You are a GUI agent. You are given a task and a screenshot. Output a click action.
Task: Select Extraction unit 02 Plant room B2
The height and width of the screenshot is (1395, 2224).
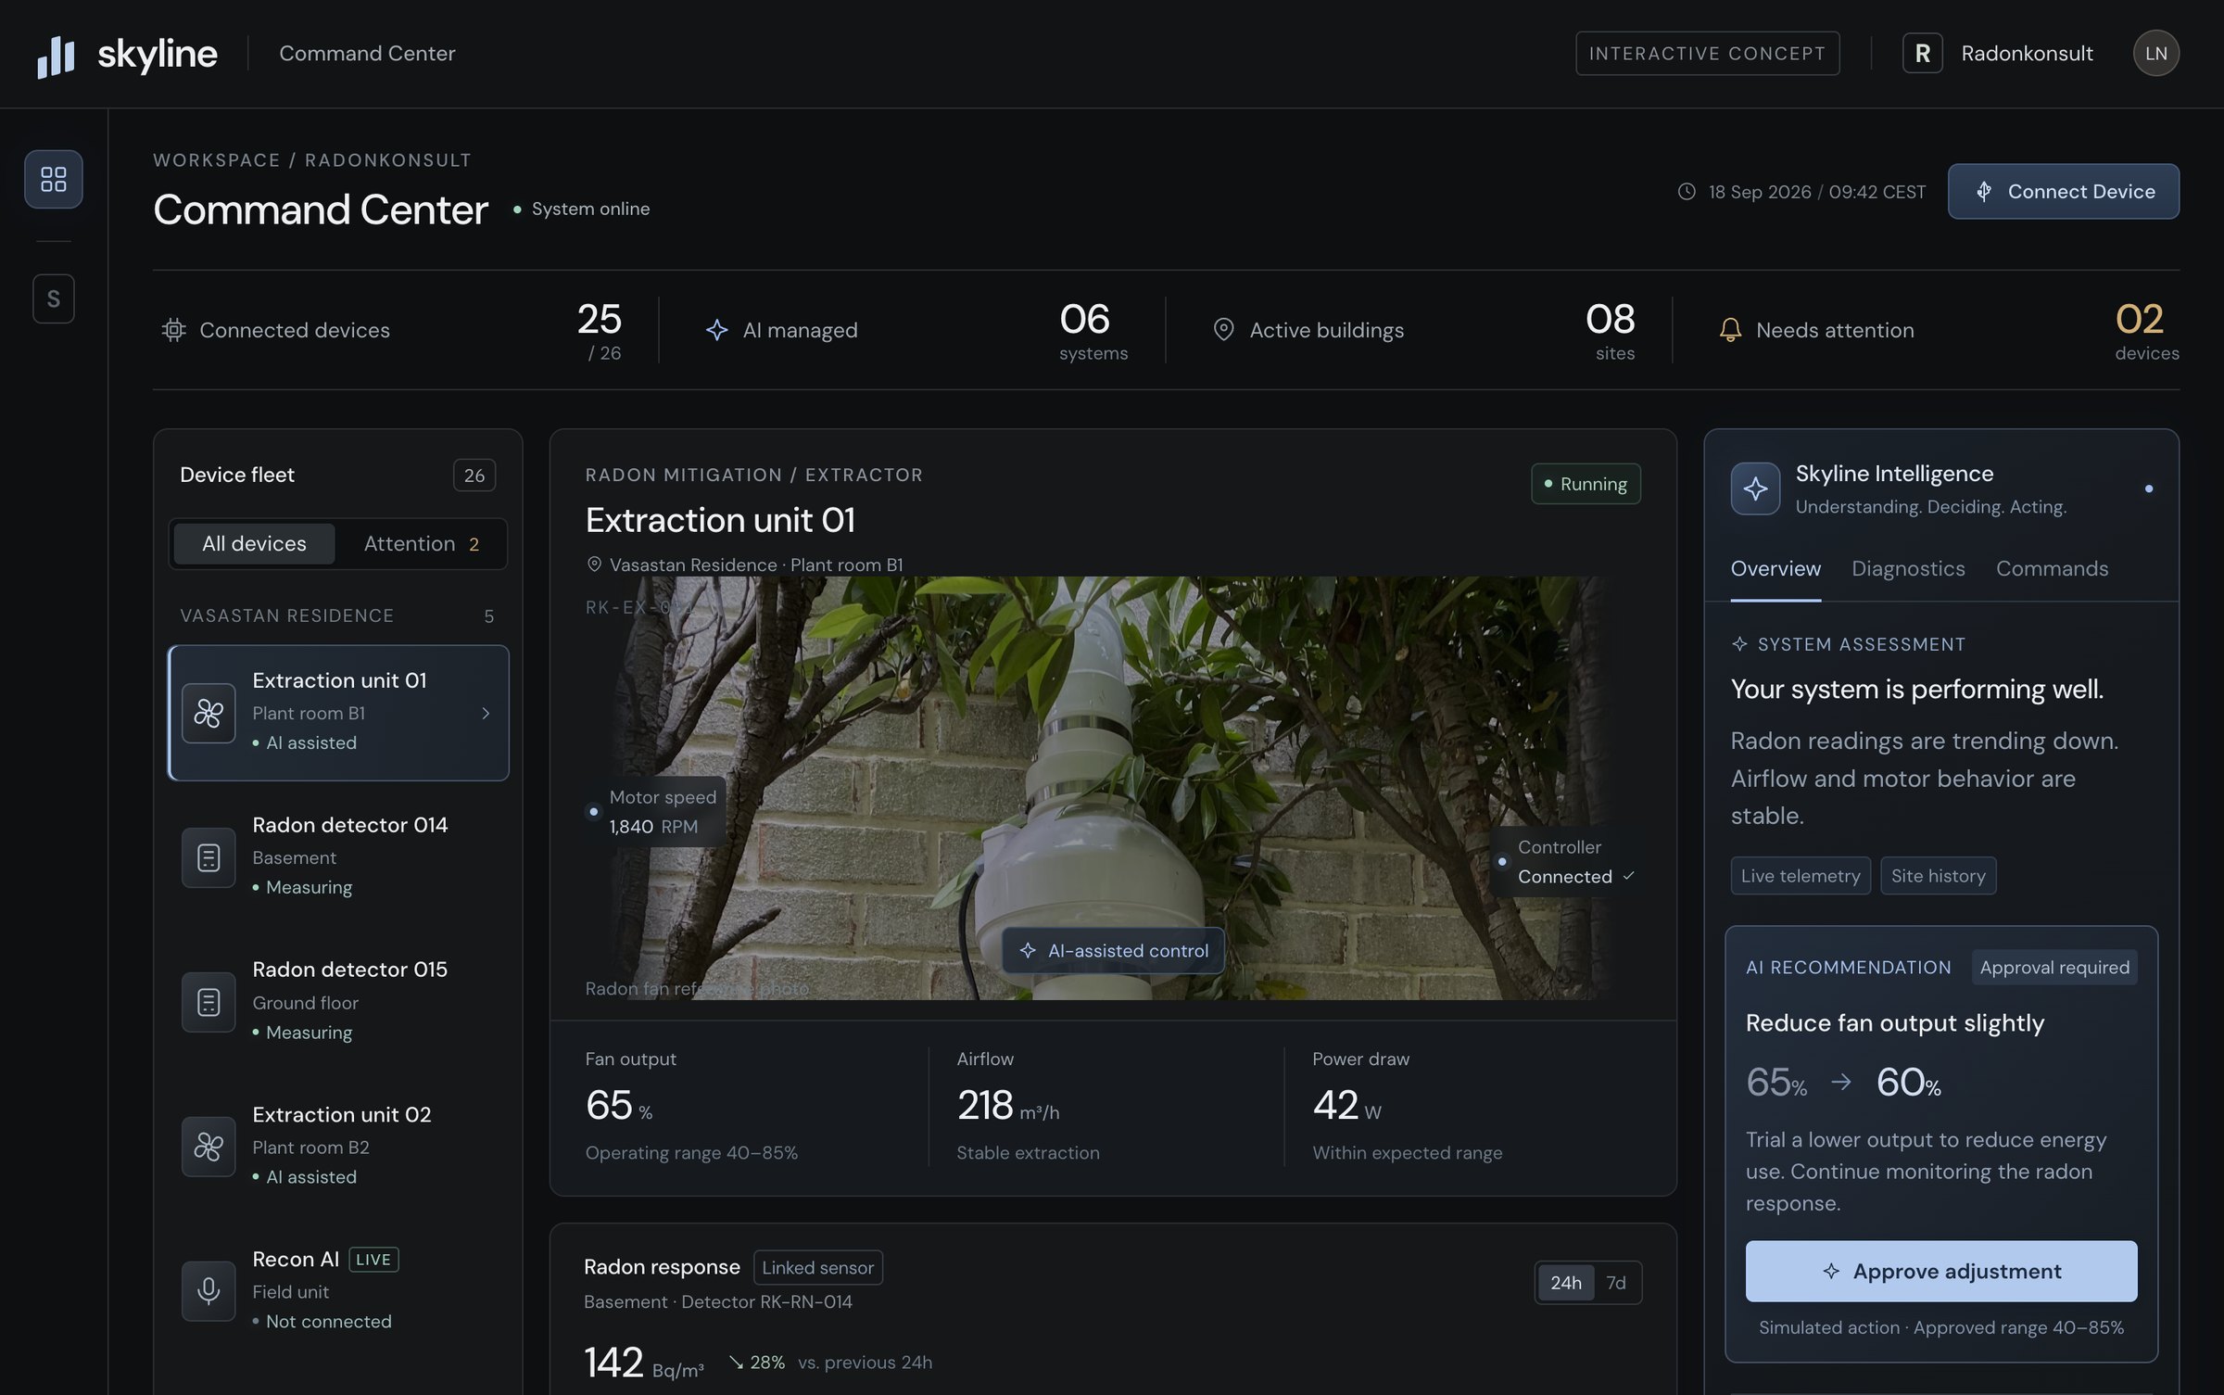pyautogui.click(x=338, y=1147)
